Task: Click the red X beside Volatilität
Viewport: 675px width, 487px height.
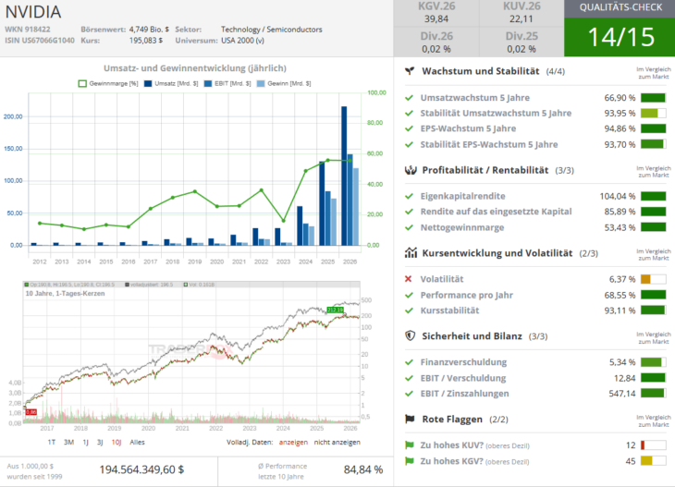Action: [409, 278]
